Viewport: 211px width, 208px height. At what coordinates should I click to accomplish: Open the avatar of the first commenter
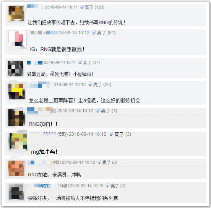point(16,13)
